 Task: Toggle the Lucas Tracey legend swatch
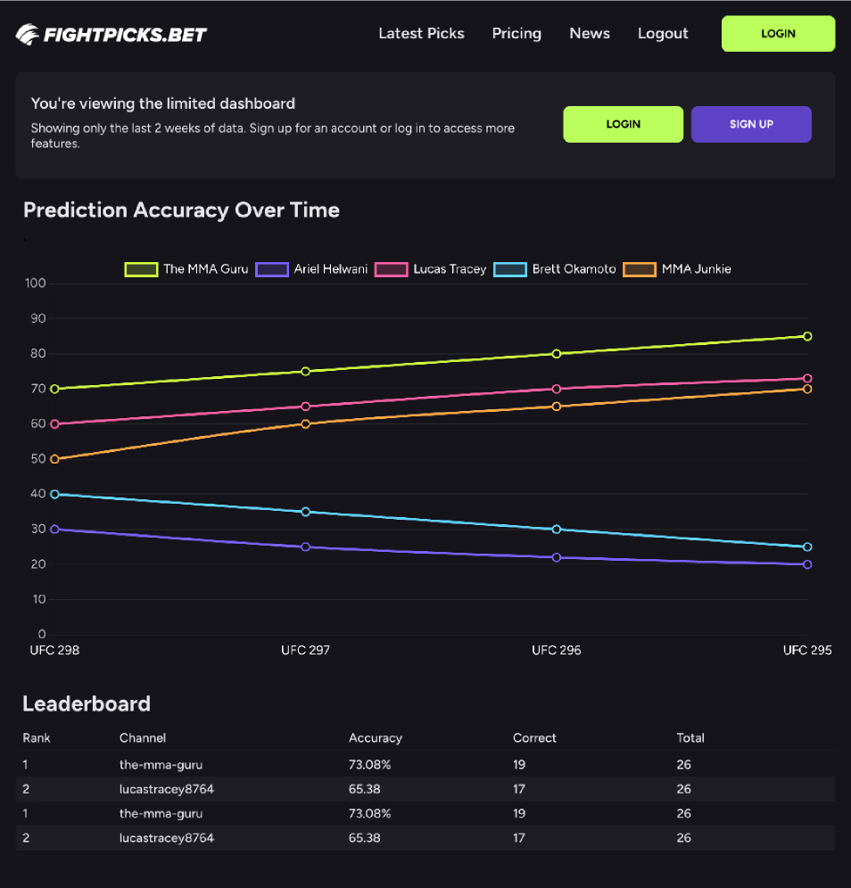392,269
